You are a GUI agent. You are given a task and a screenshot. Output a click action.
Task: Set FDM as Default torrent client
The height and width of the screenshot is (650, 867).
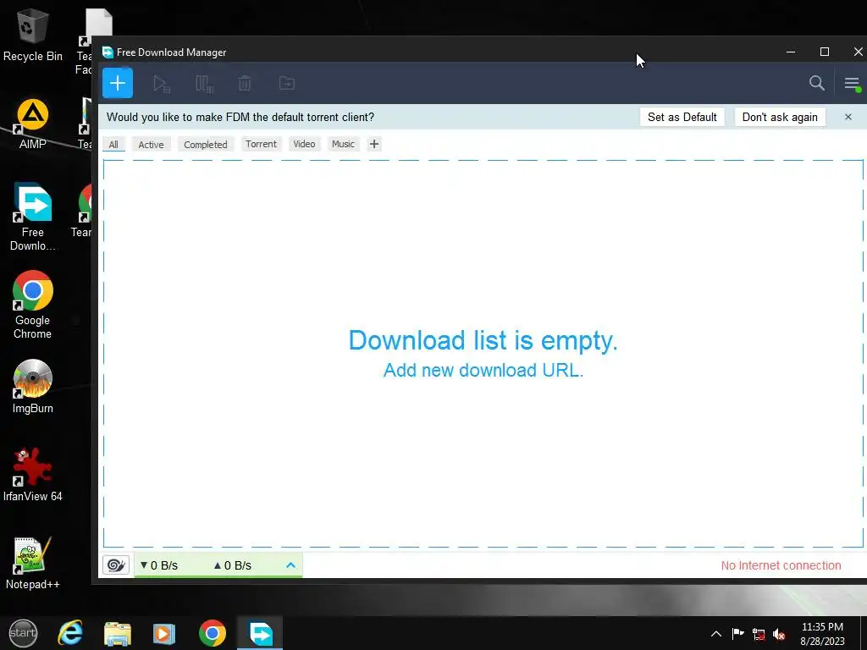pyautogui.click(x=682, y=117)
